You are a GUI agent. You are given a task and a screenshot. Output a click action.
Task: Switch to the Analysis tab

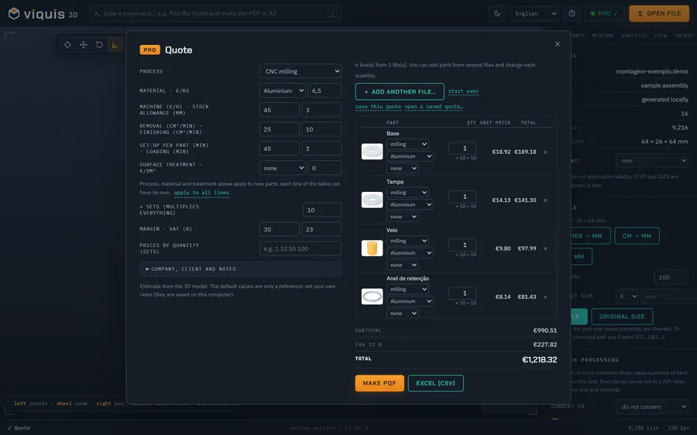click(x=633, y=36)
